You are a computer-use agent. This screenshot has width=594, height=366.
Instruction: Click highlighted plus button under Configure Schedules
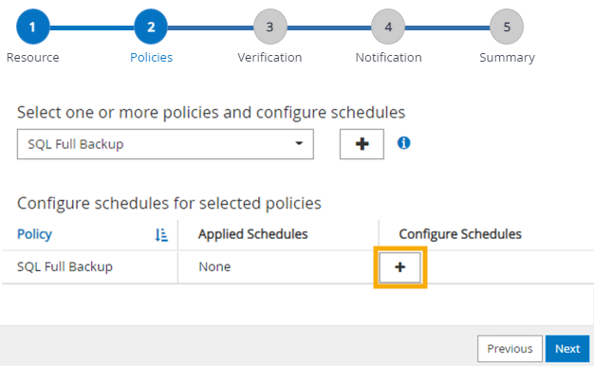click(400, 267)
